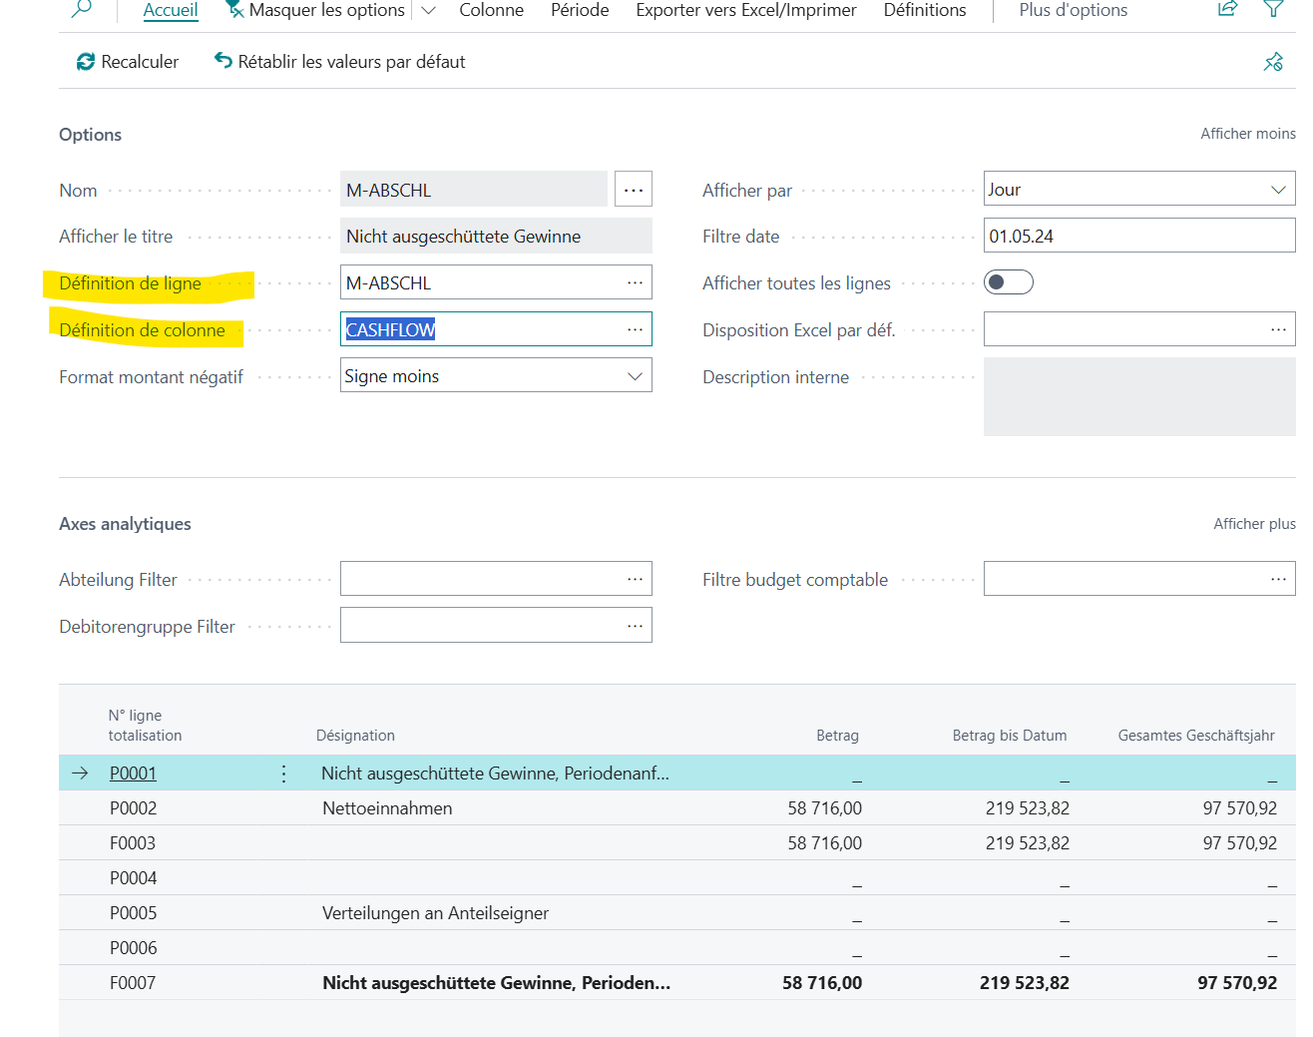
Task: Click the search magnifier icon
Action: click(82, 9)
